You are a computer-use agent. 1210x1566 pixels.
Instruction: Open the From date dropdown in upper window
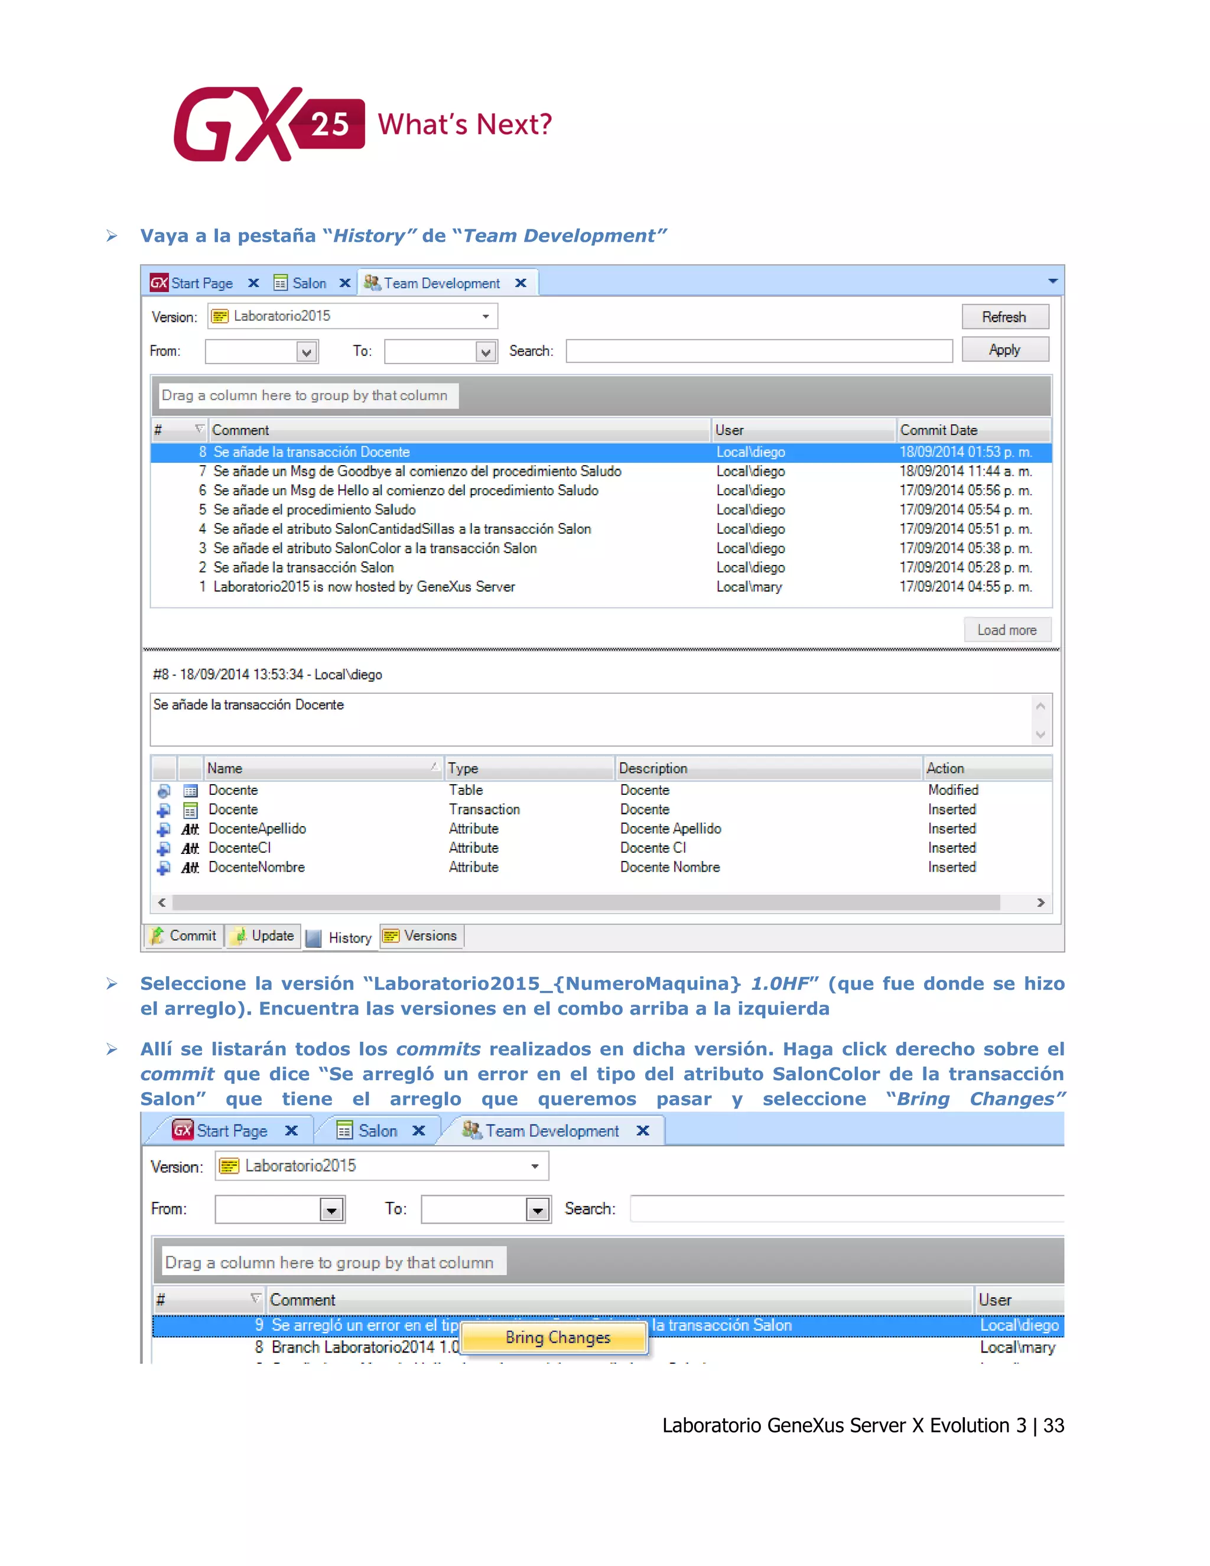(306, 352)
